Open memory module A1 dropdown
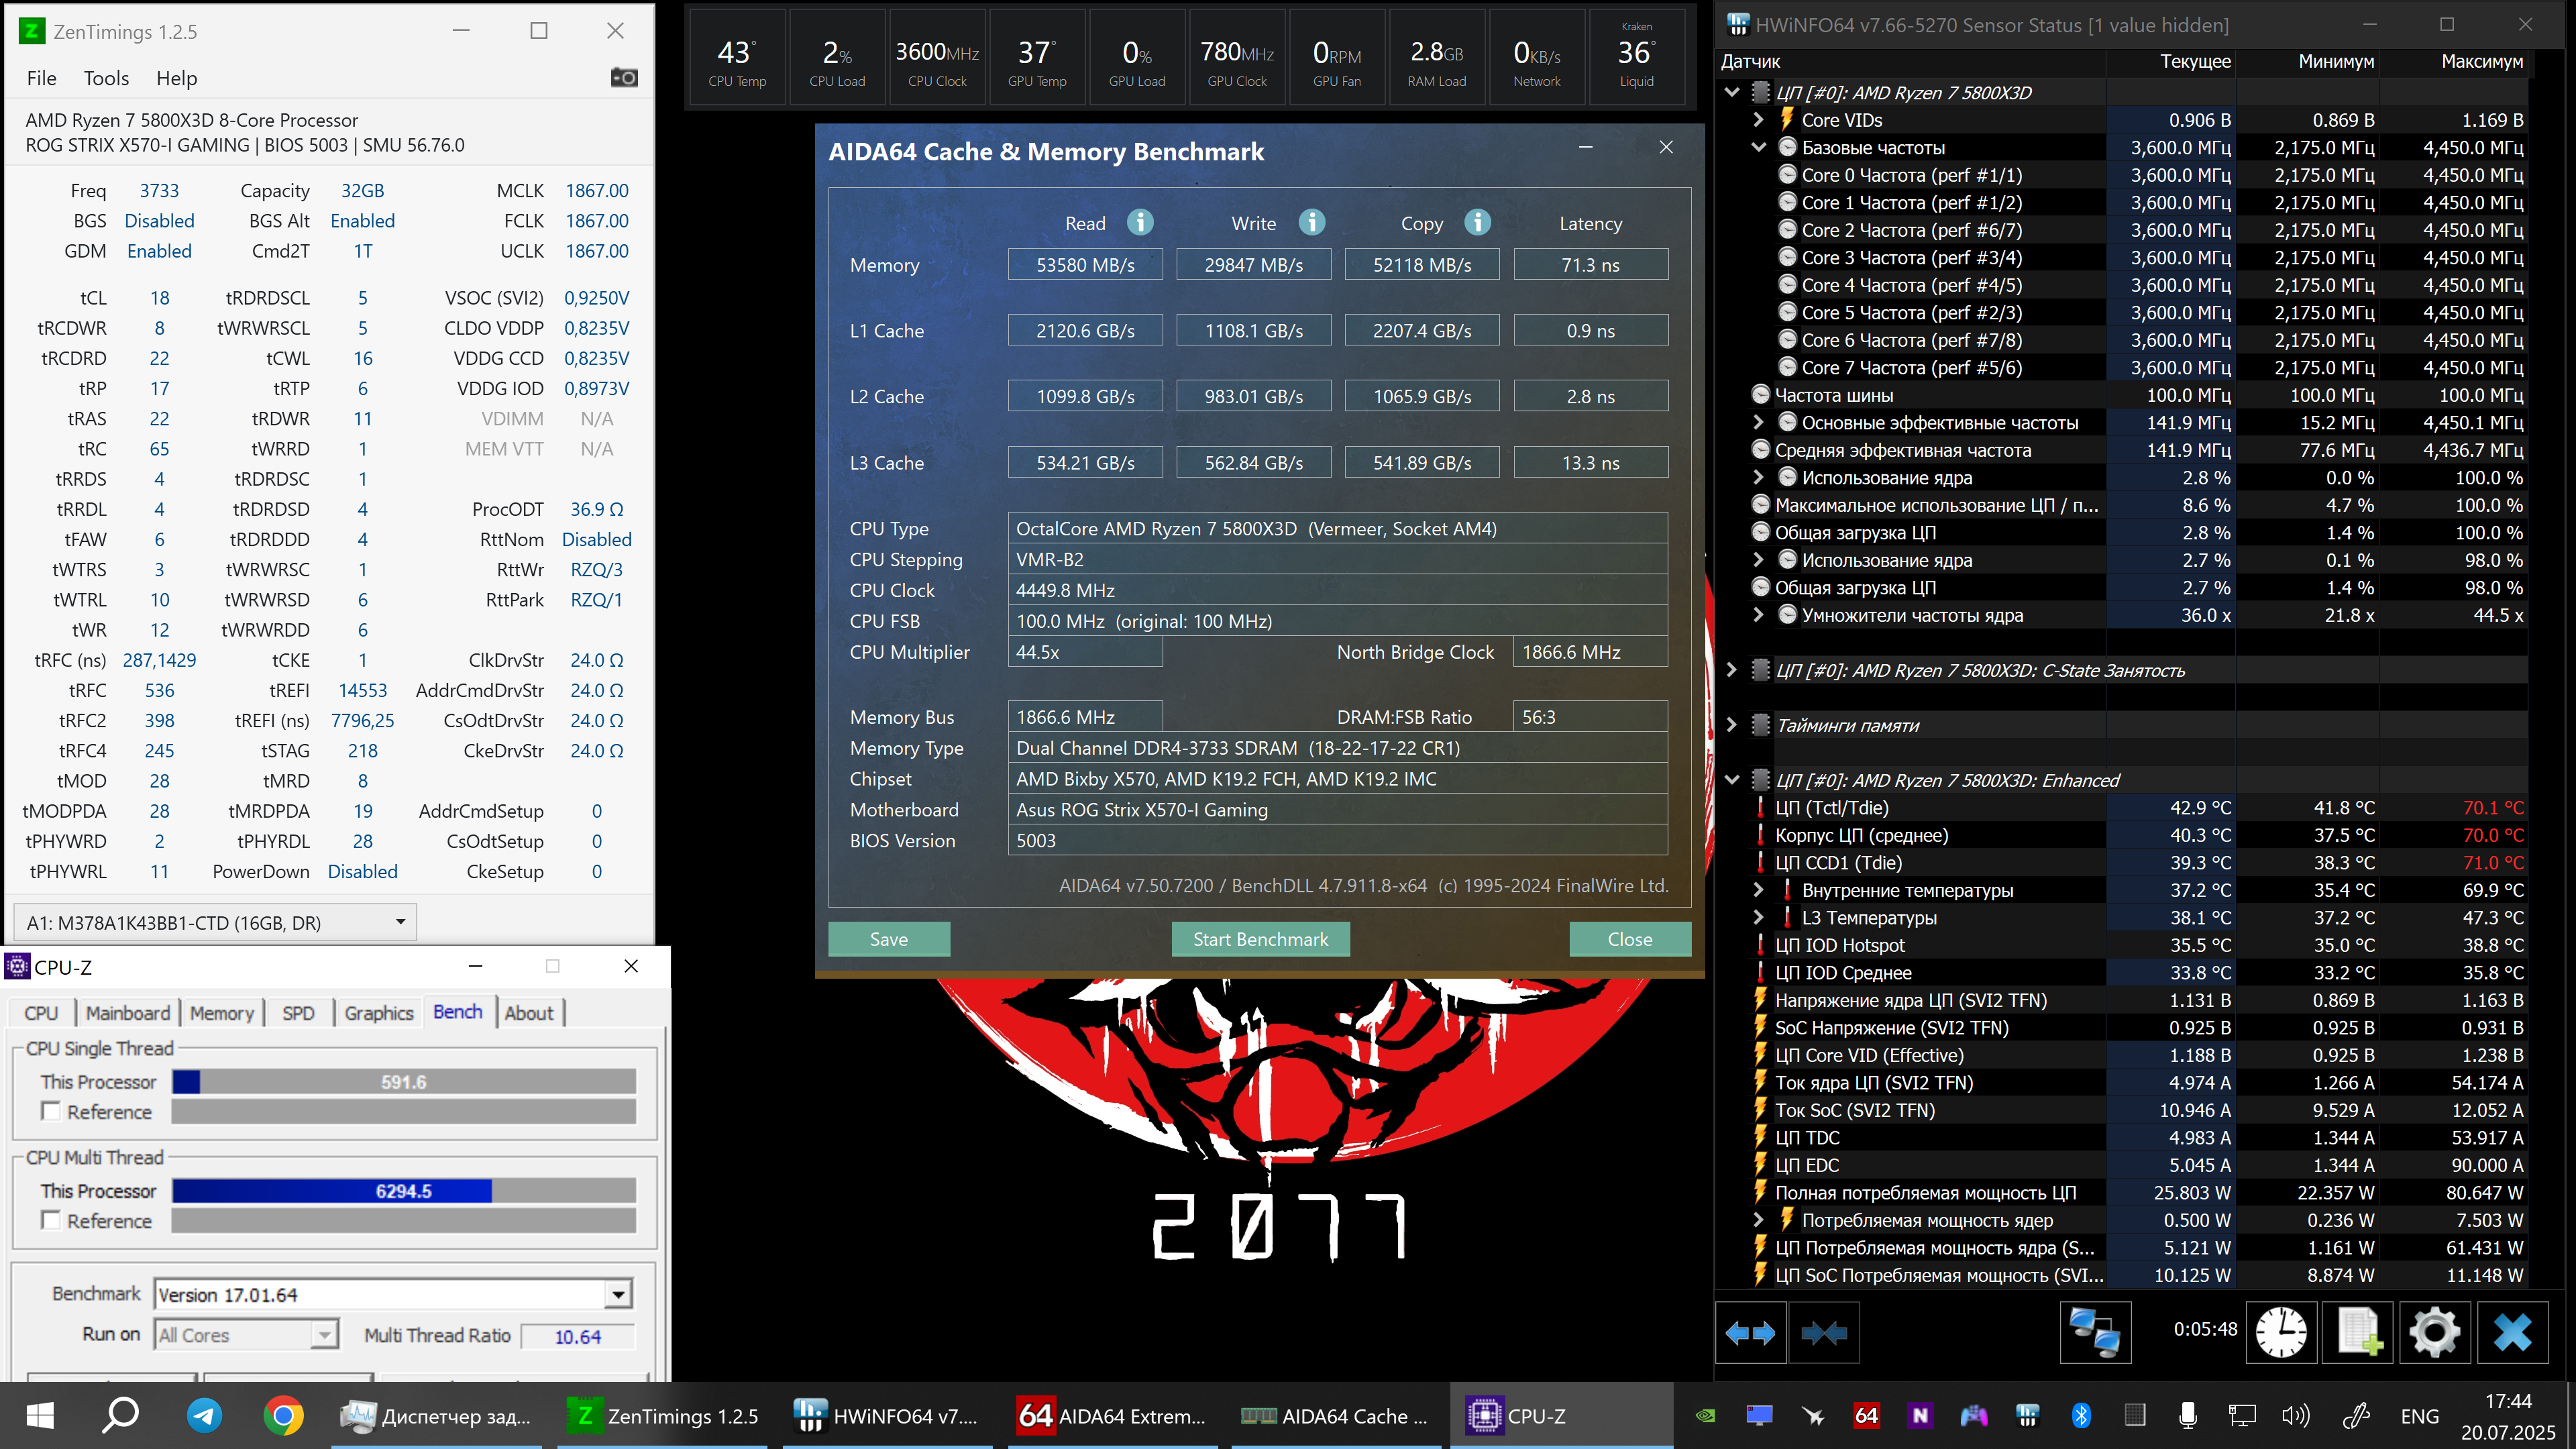 (400, 922)
